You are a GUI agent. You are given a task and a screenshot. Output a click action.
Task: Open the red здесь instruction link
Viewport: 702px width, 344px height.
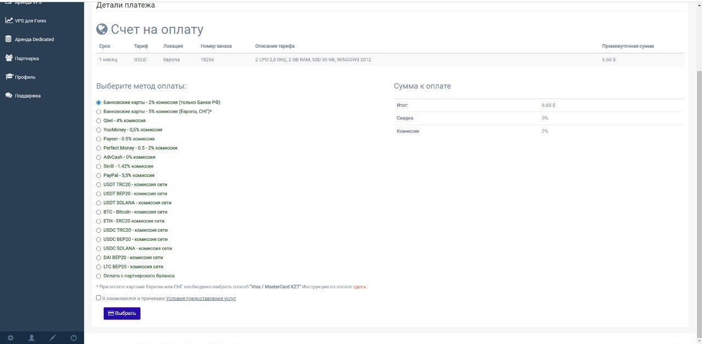pyautogui.click(x=360, y=286)
